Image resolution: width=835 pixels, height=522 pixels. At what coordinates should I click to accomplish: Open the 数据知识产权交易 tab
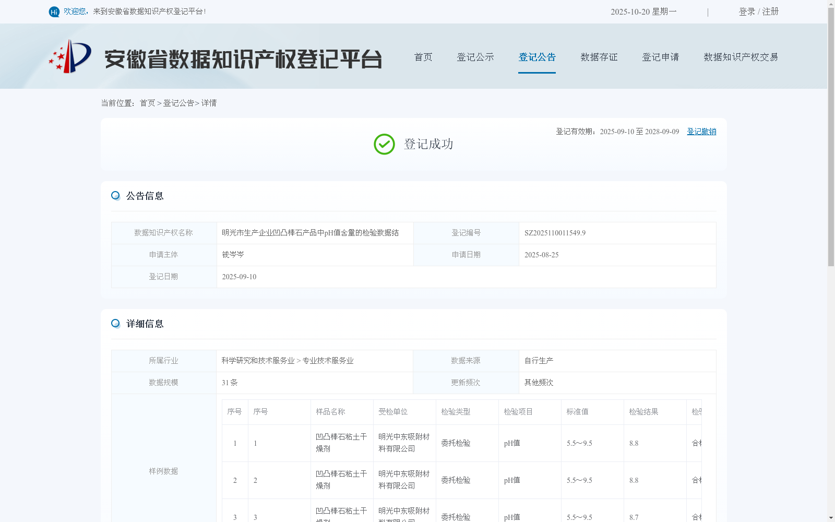741,57
